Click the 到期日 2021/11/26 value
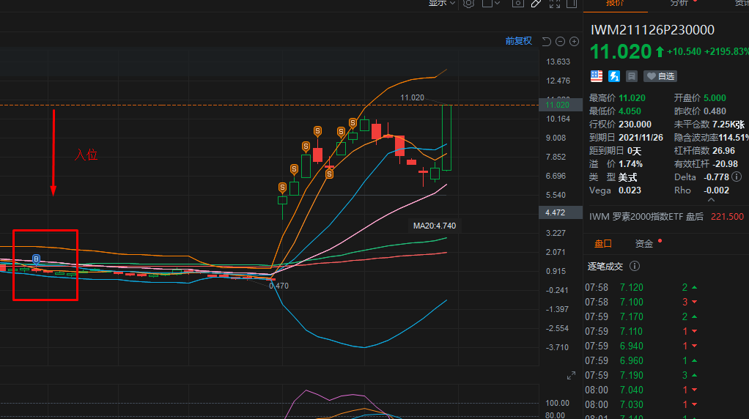The width and height of the screenshot is (749, 419). 641,138
